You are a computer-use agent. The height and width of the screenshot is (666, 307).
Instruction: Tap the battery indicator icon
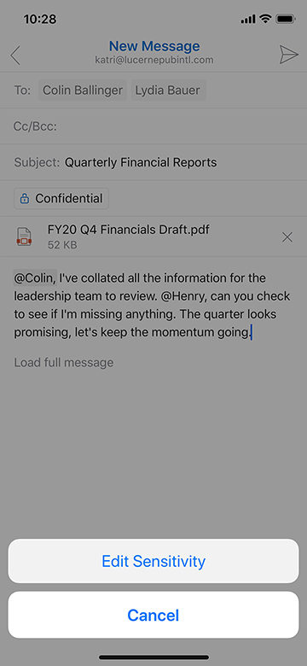click(286, 19)
